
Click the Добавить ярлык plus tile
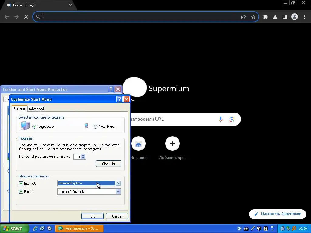(173, 144)
